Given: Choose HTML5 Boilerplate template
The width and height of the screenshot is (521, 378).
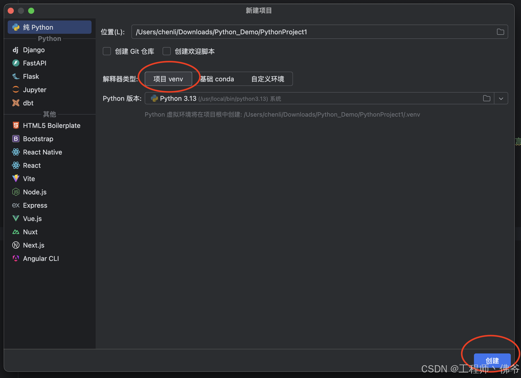Looking at the screenshot, I should pyautogui.click(x=51, y=126).
